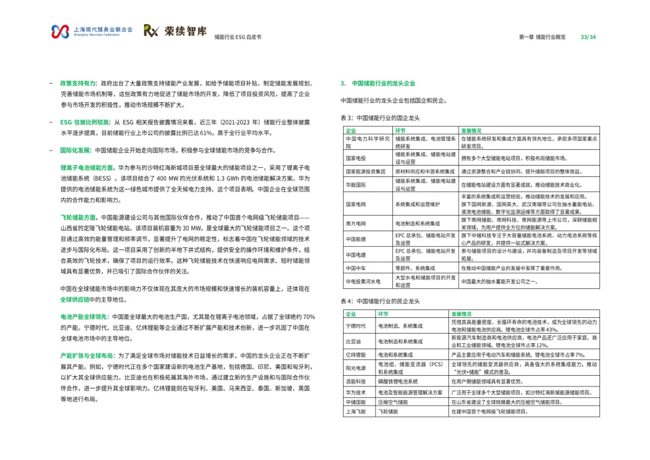Click the page number 33/34
650x460 pixels.
[x=588, y=37]
